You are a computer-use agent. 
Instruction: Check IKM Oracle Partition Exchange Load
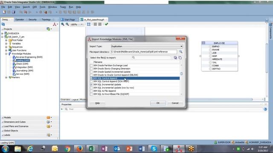(91, 65)
